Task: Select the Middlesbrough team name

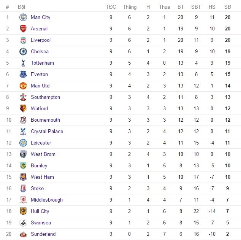Action: [x=47, y=200]
